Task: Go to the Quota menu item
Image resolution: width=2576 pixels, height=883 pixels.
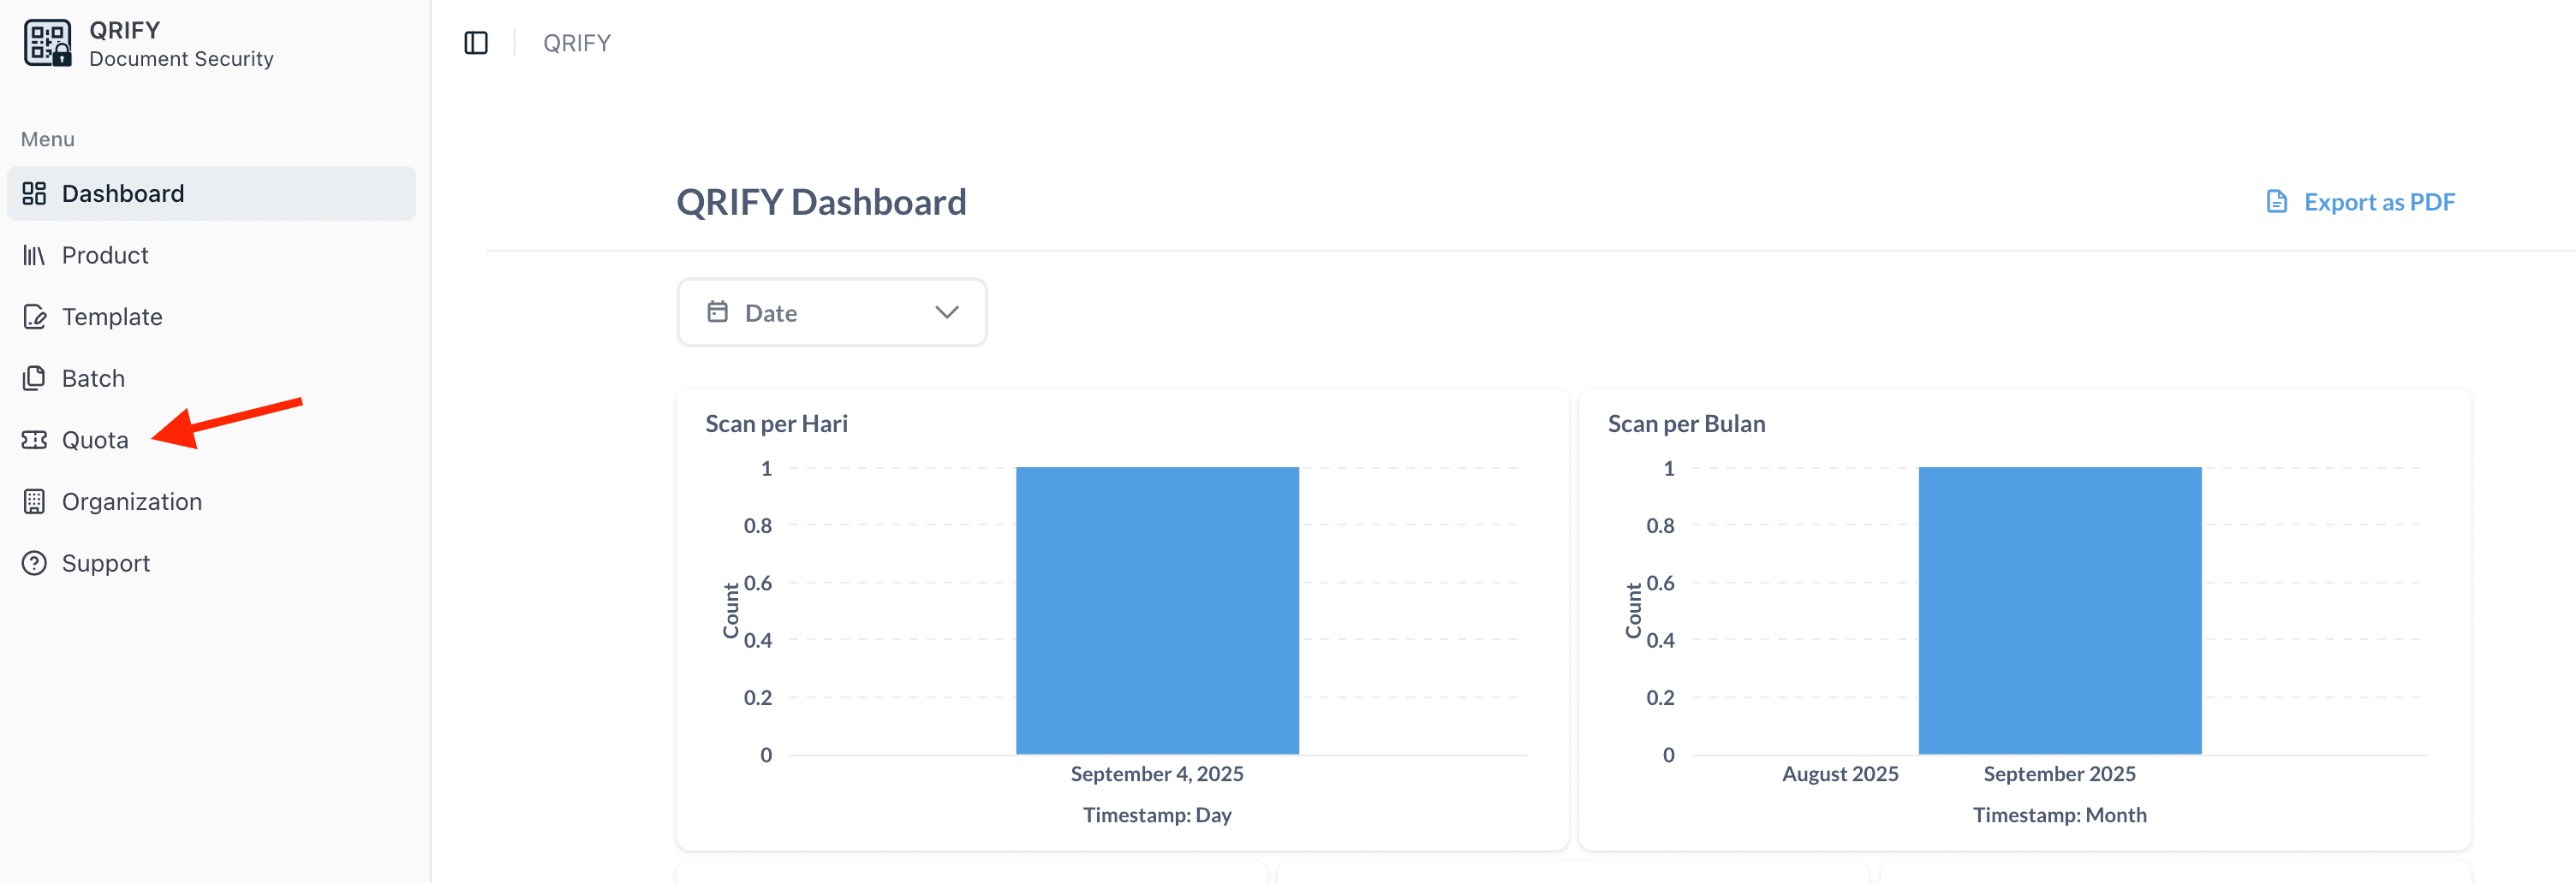Action: coord(95,441)
